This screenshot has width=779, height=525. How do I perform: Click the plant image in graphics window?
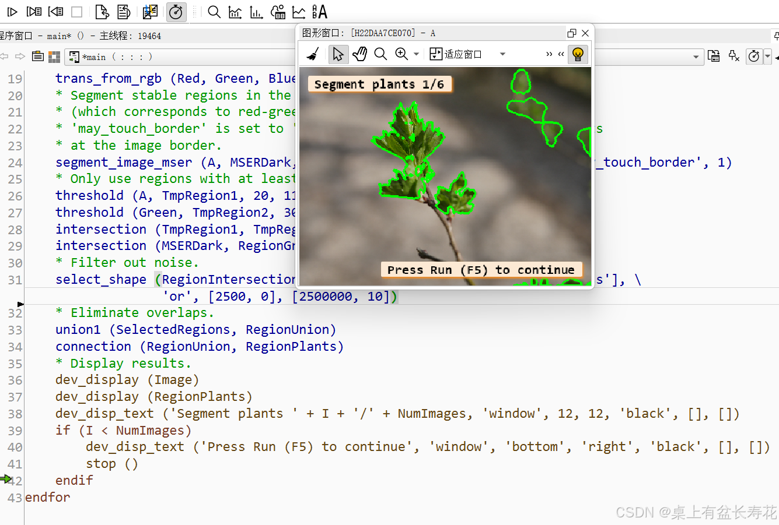pos(445,177)
